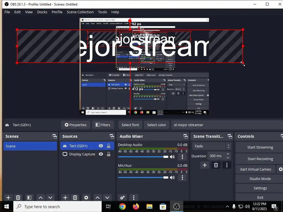Mute Mic/Aux speaker icon

(172, 177)
